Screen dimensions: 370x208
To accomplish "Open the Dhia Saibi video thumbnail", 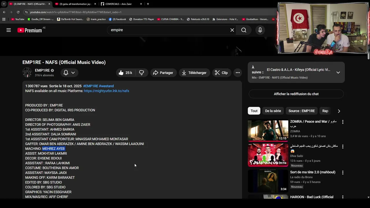I will click(268, 155).
